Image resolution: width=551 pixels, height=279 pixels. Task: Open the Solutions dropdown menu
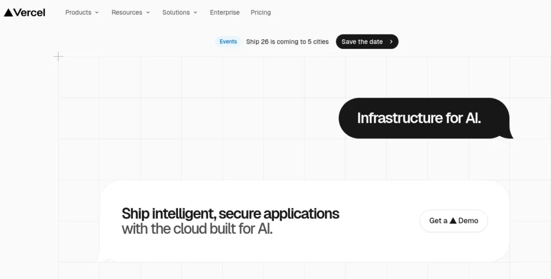click(x=180, y=12)
